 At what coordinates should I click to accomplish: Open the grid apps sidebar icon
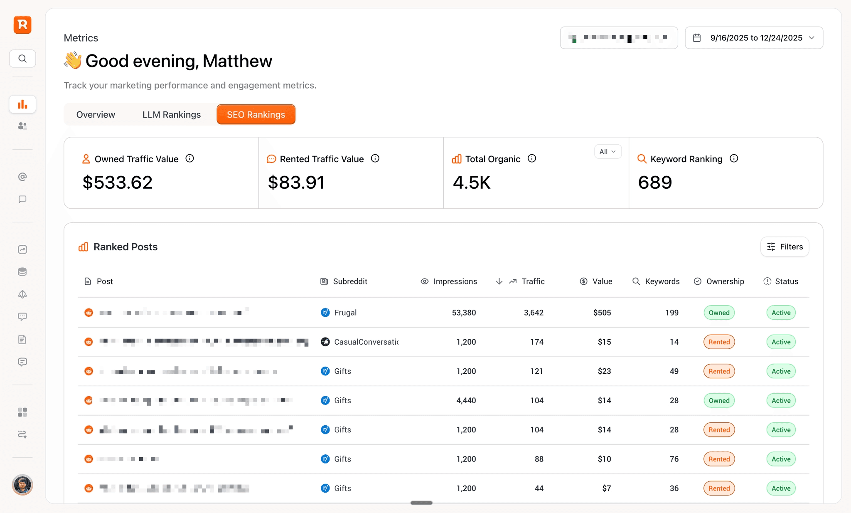pos(22,412)
